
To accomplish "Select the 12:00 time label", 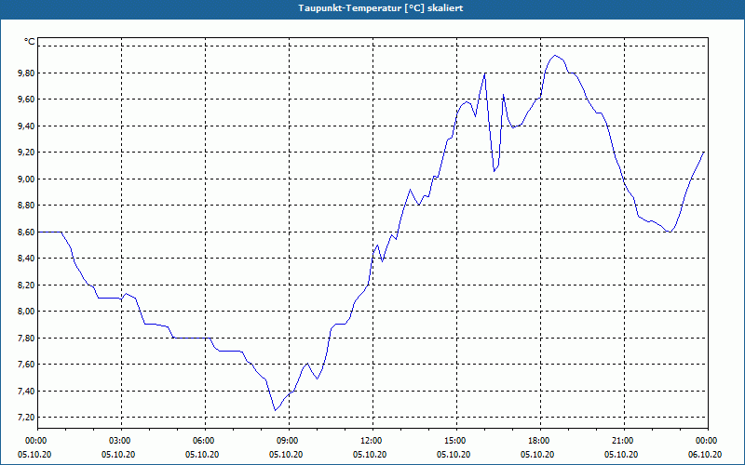I will 372,441.
